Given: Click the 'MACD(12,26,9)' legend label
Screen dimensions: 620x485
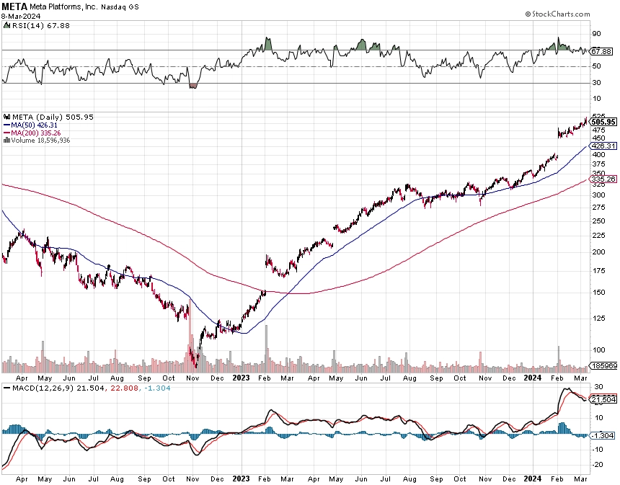Looking at the screenshot, I should (x=43, y=388).
